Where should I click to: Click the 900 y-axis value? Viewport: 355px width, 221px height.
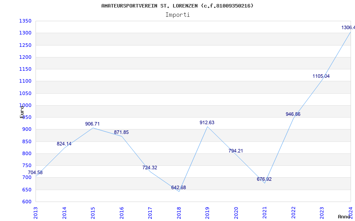[x=27, y=130]
